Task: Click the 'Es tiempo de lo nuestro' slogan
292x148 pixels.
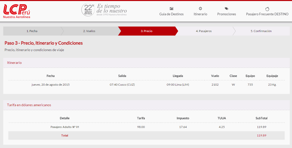Action: [x=112, y=10]
